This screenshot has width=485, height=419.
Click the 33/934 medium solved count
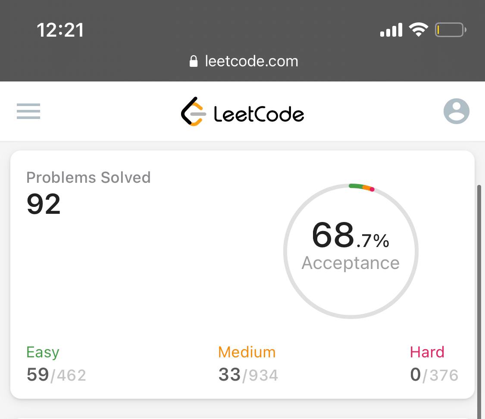click(248, 375)
